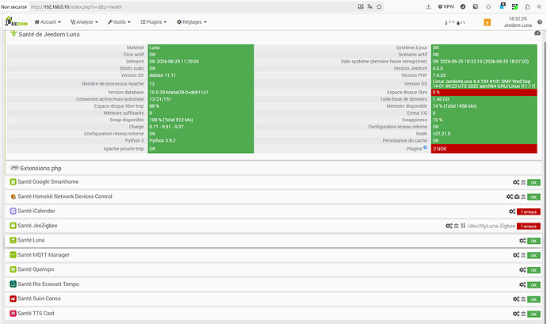The width and height of the screenshot is (547, 324).
Task: Click the red 2 NOK plugins cell
Action: click(x=484, y=149)
